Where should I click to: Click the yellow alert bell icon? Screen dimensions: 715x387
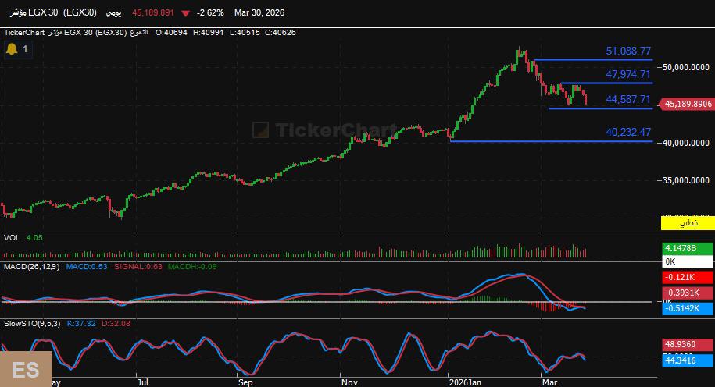point(12,49)
